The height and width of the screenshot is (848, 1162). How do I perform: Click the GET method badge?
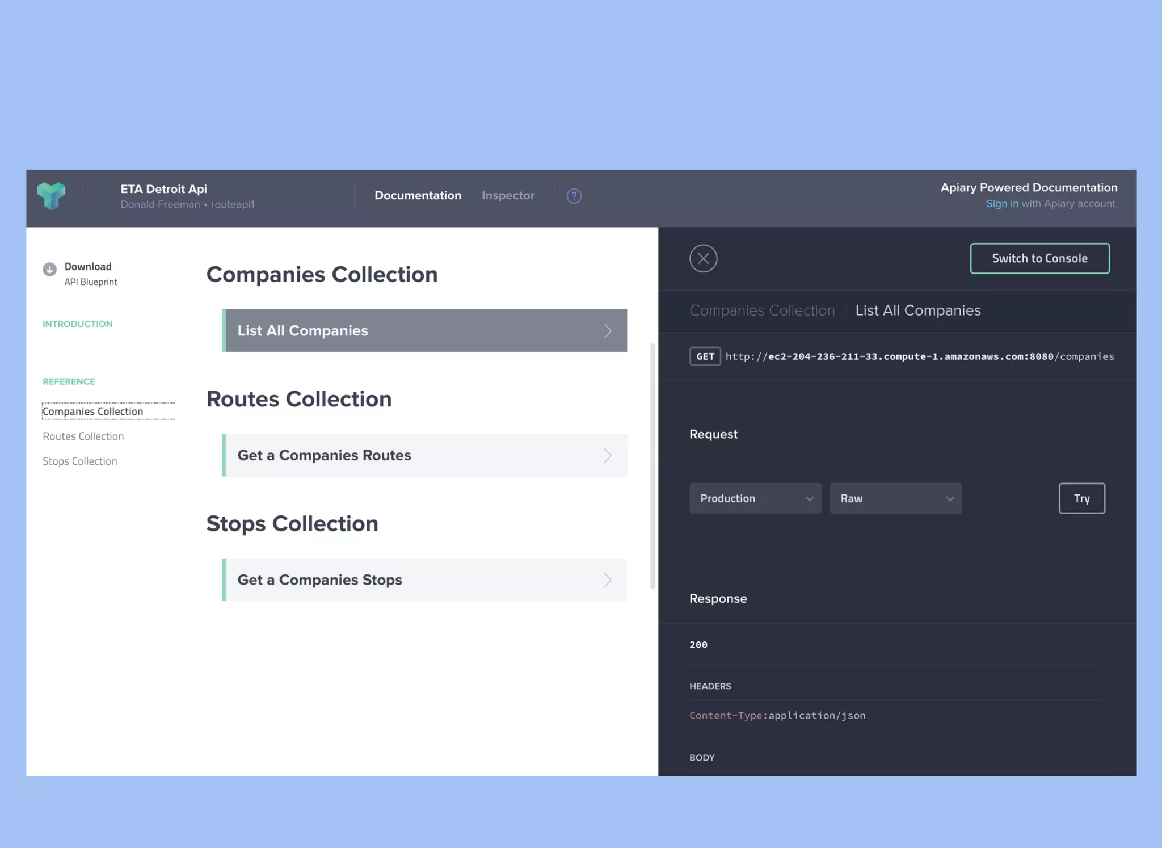[x=705, y=356]
